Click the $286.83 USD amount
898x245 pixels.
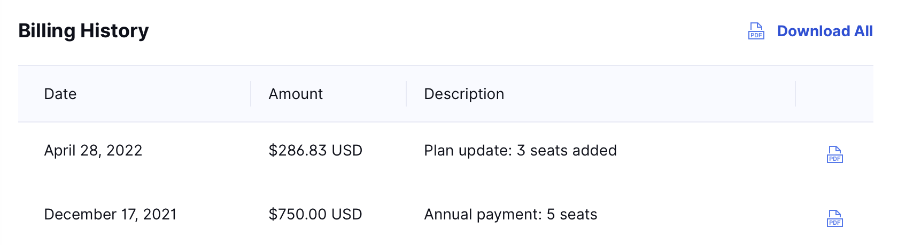pos(315,151)
